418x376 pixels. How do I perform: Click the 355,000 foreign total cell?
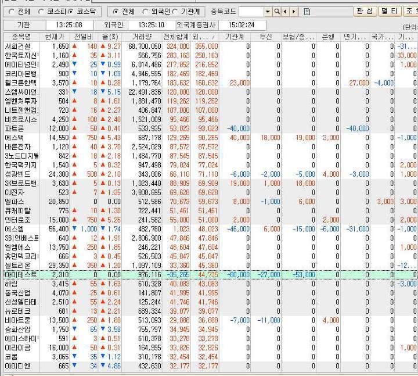[x=206, y=46]
